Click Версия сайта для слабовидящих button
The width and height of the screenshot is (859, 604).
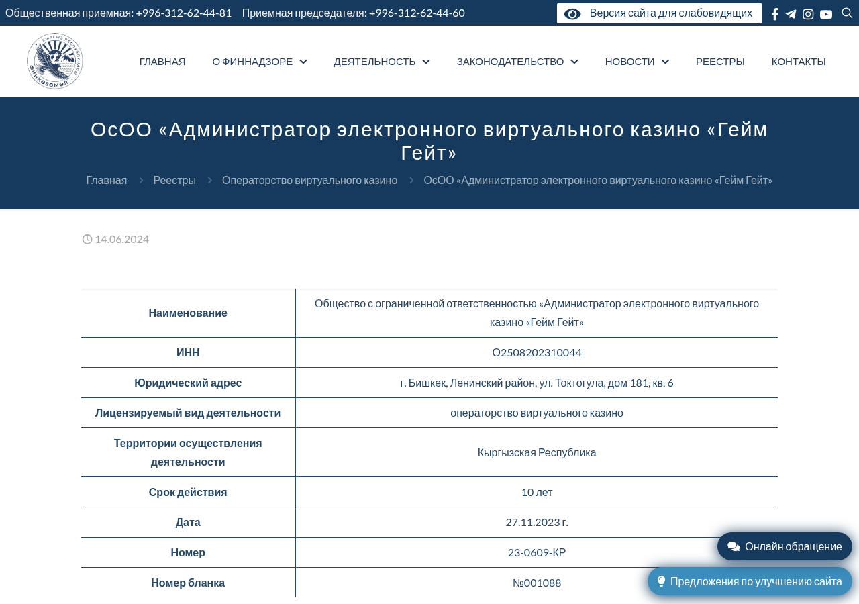point(660,13)
